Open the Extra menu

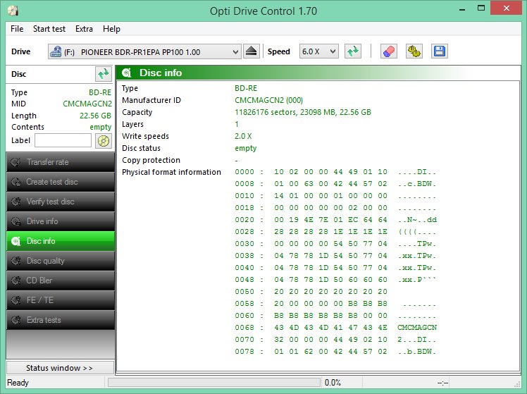coord(84,29)
